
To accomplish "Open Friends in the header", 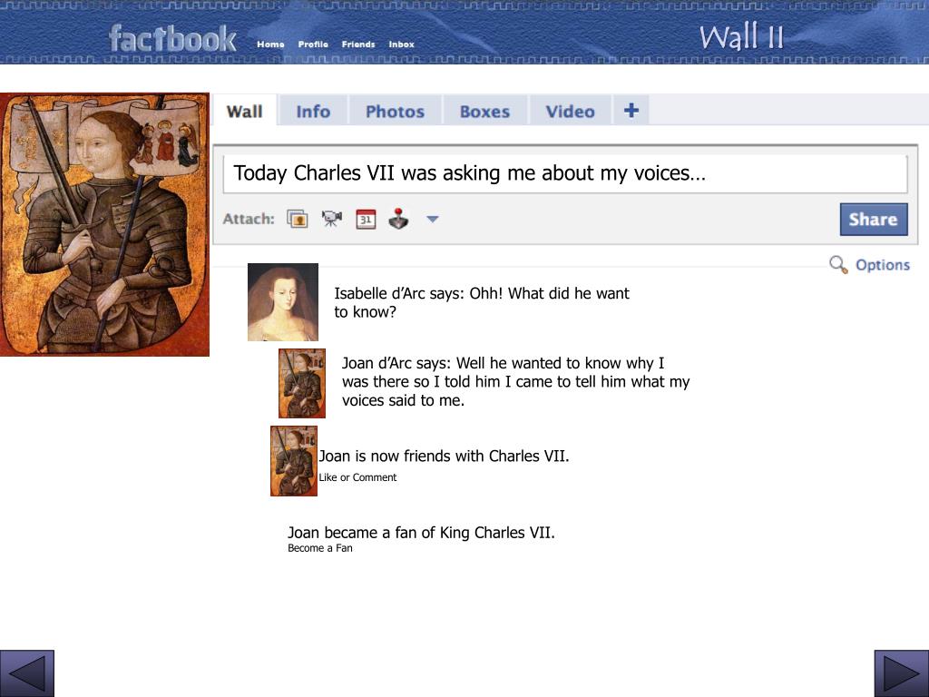I will (x=357, y=44).
